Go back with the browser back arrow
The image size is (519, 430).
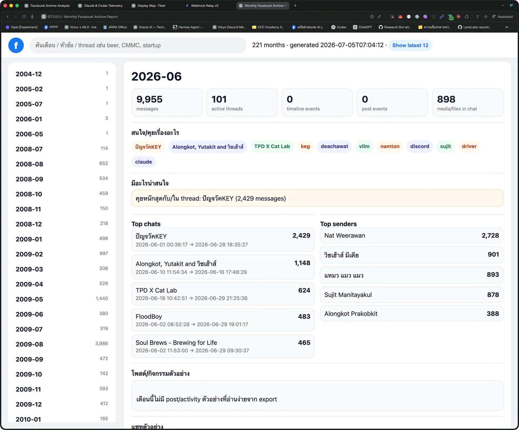click(x=8, y=17)
